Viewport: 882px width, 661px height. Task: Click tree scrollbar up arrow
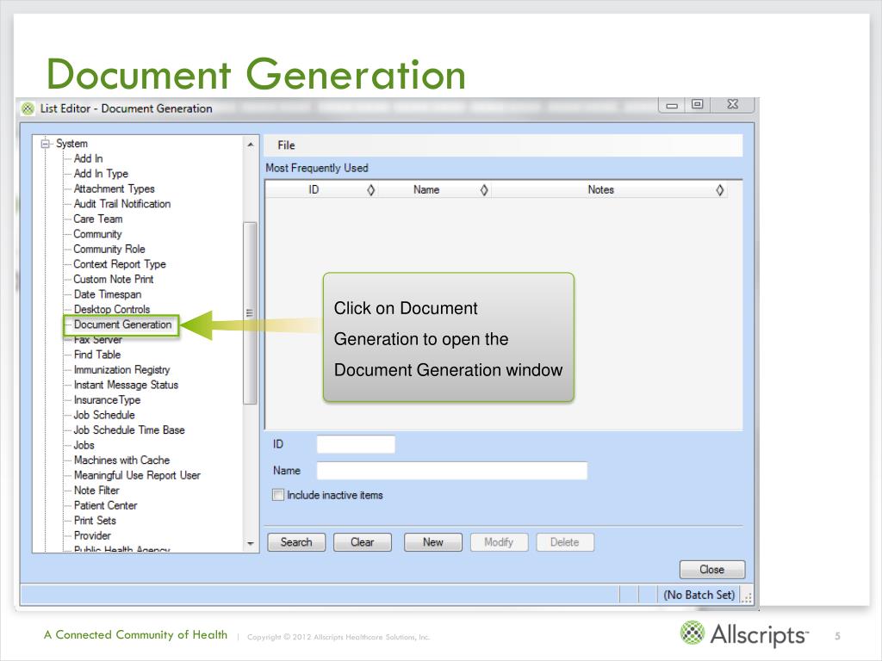pyautogui.click(x=251, y=145)
